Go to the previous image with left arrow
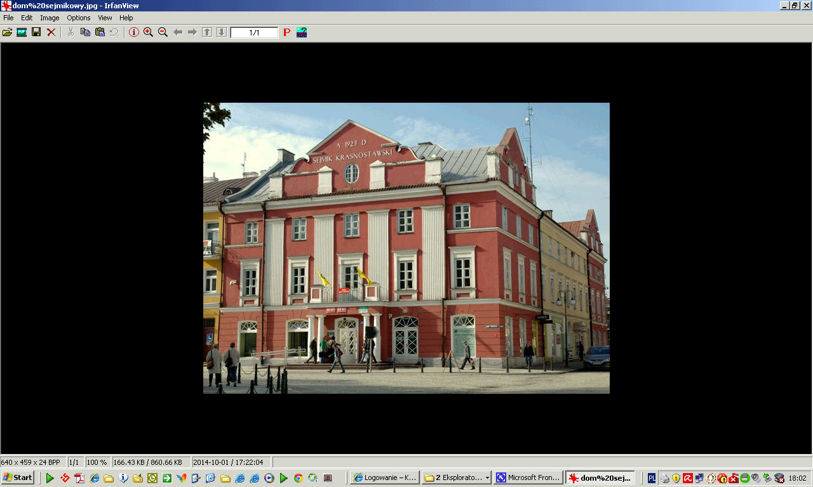This screenshot has height=487, width=813. click(x=178, y=32)
